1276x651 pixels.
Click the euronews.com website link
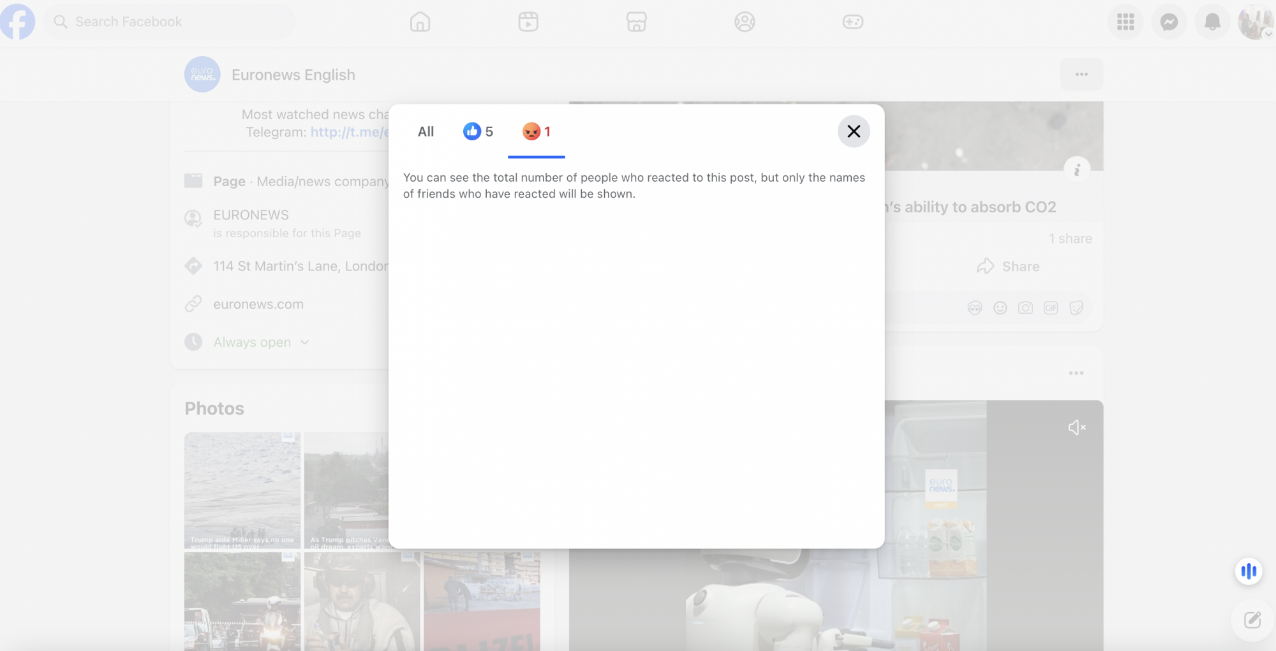pyautogui.click(x=258, y=304)
